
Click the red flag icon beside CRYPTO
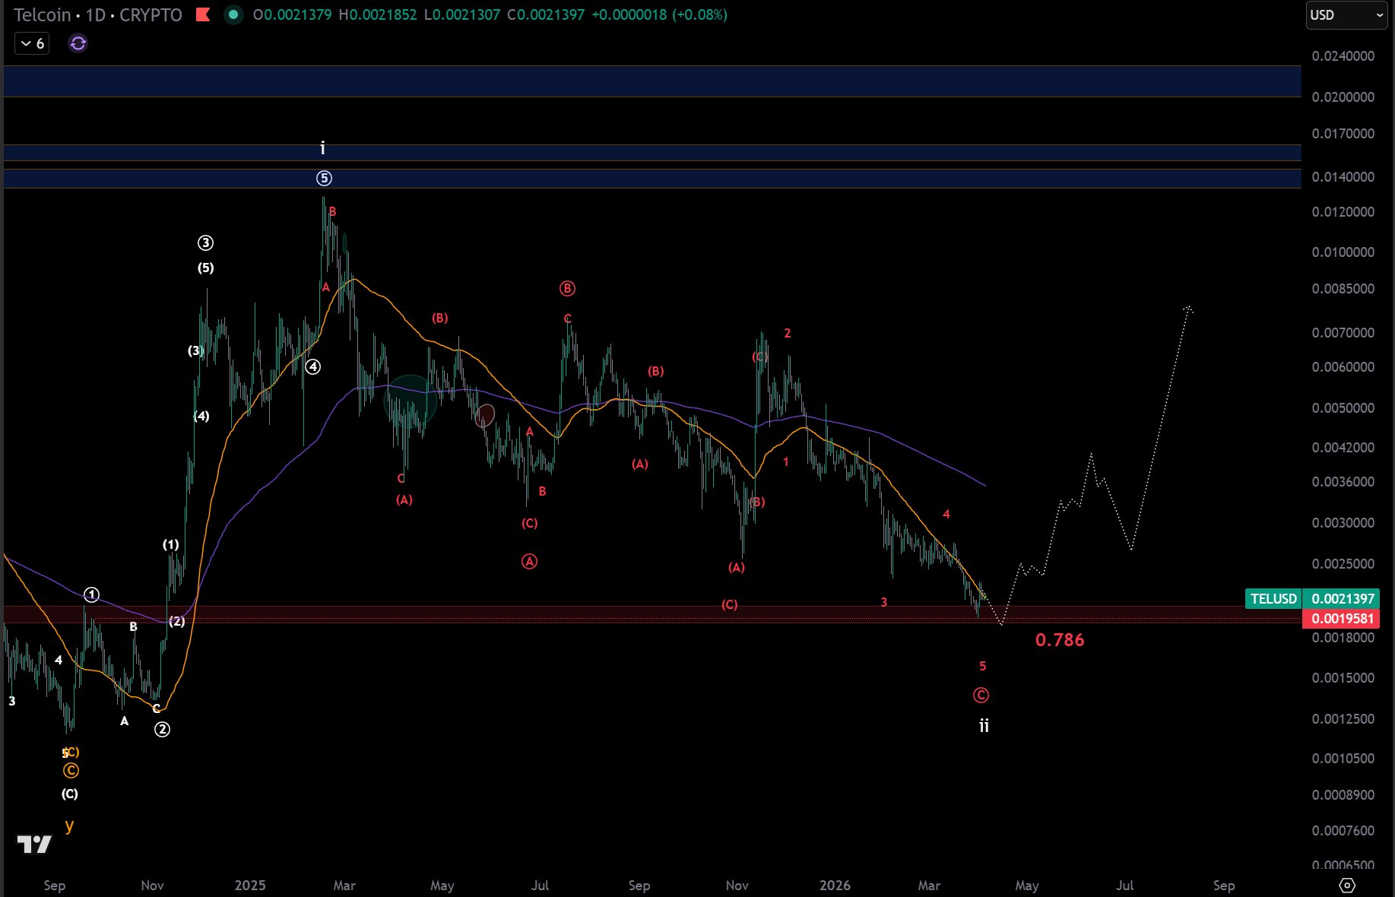202,14
